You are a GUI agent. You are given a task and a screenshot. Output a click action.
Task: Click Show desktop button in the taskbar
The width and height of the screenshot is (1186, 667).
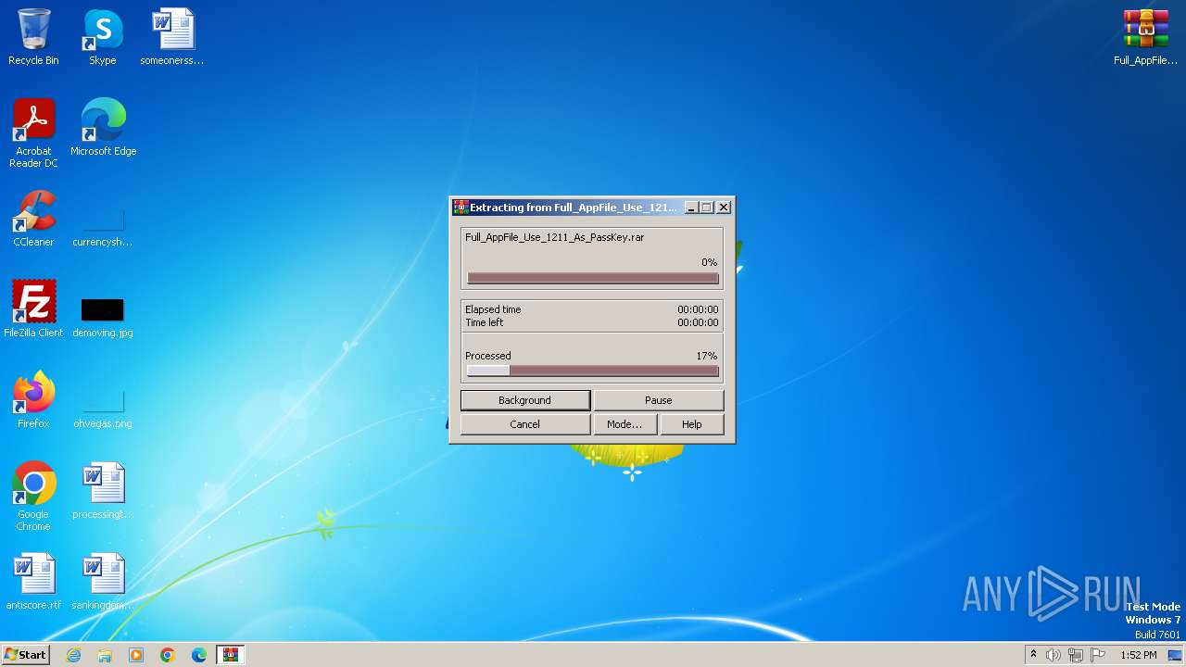tap(1176, 655)
